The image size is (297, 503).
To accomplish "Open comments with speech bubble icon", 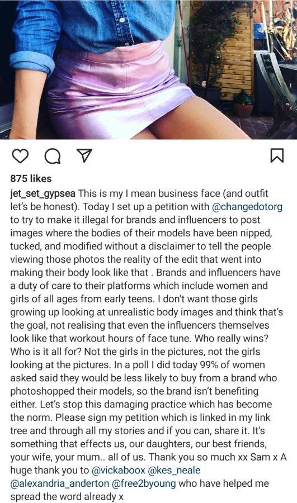I will (x=53, y=156).
